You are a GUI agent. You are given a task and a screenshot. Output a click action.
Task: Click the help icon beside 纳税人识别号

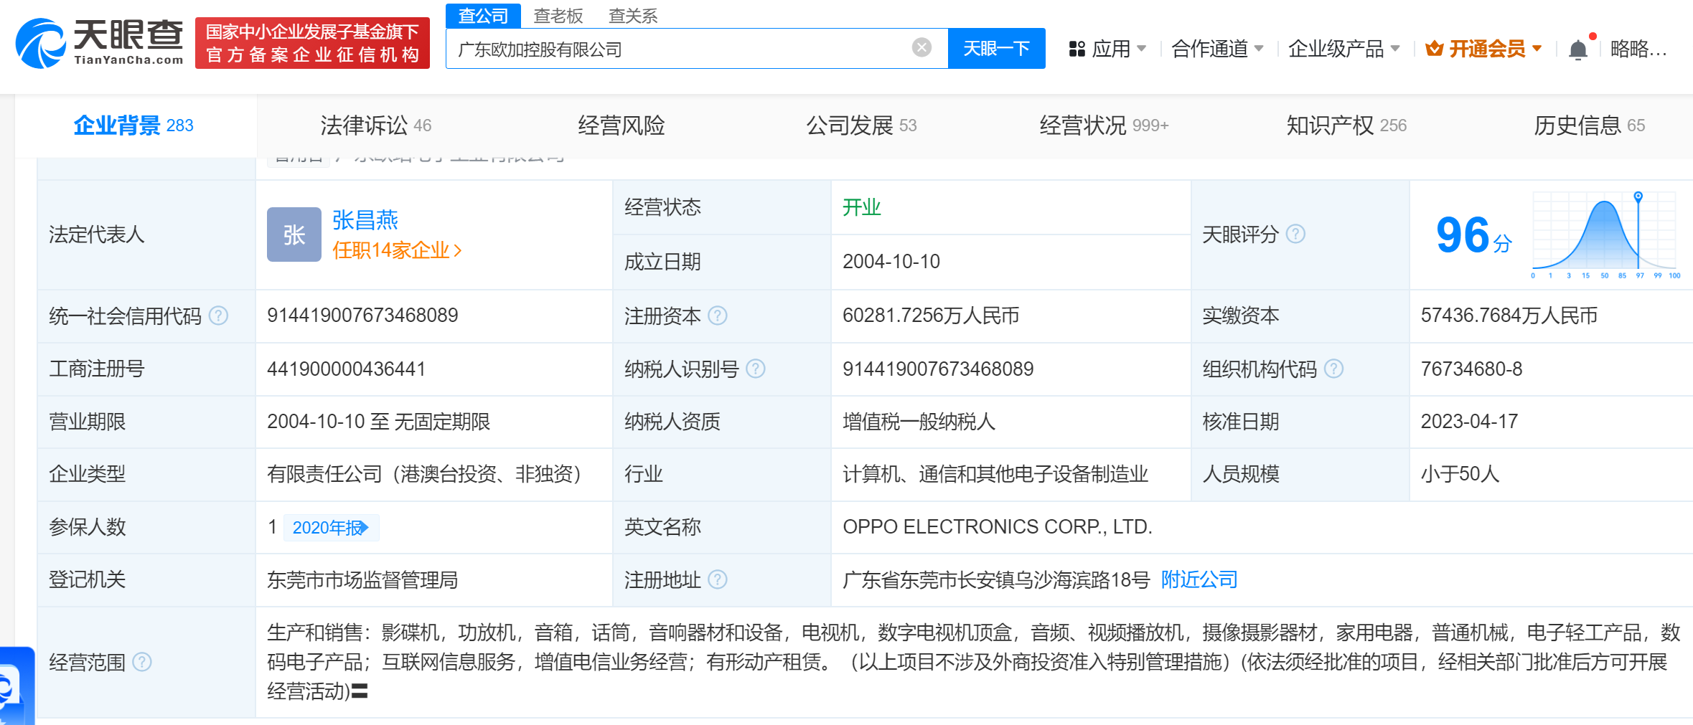coord(756,369)
